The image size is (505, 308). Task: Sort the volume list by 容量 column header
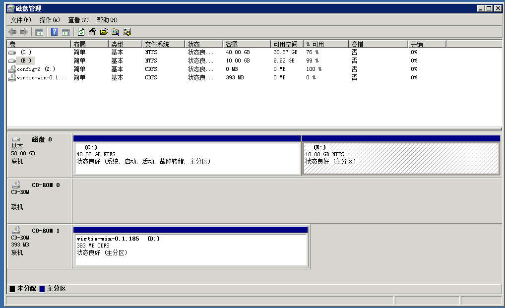pyautogui.click(x=247, y=44)
